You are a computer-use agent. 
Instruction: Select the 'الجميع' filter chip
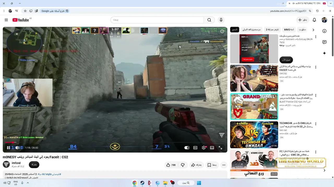tap(235, 30)
